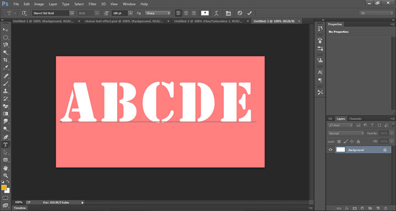This screenshot has width=396, height=211.
Task: Open the status bar info arrow
Action: (x=82, y=202)
